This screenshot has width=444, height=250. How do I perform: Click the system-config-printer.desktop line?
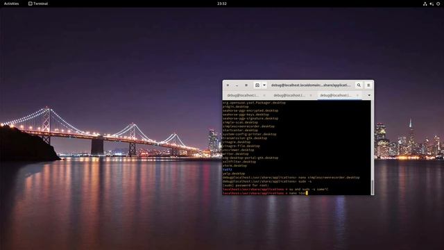(249, 134)
